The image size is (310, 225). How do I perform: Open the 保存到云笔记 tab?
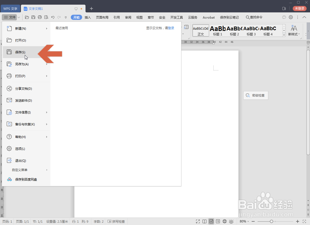point(229,17)
